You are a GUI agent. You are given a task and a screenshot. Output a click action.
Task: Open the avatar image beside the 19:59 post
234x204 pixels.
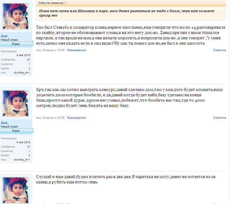tap(16, 16)
